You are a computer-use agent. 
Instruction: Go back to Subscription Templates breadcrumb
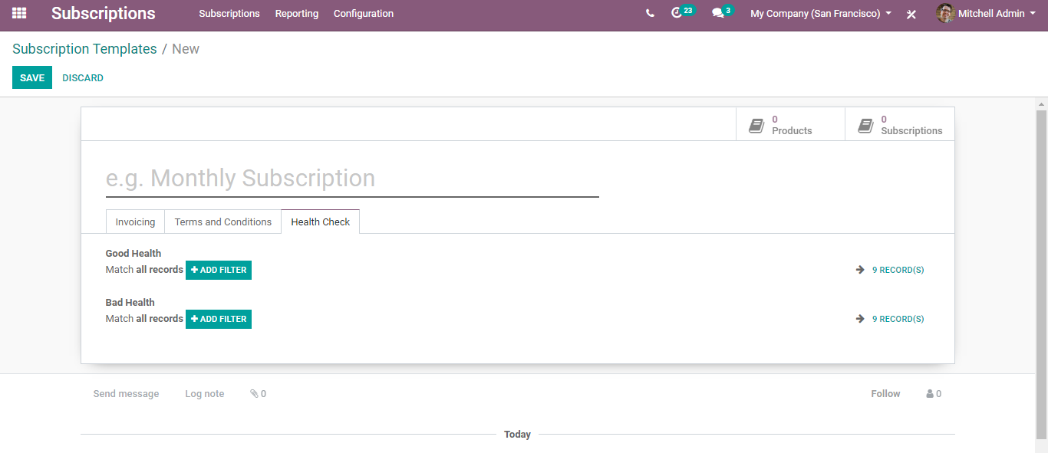(84, 49)
